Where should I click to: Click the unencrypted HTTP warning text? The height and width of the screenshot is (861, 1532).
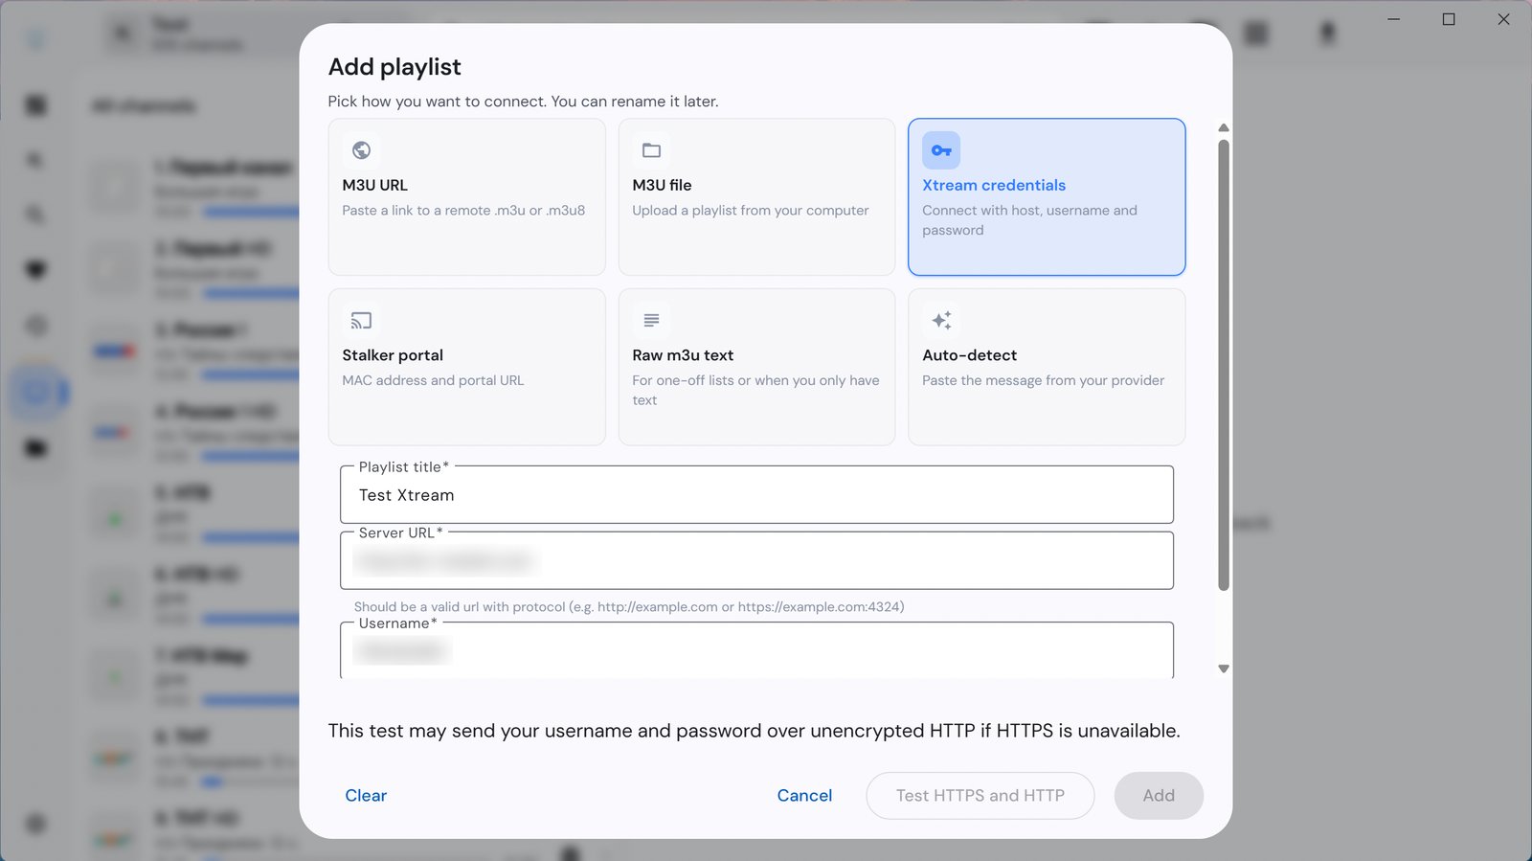[x=754, y=731]
